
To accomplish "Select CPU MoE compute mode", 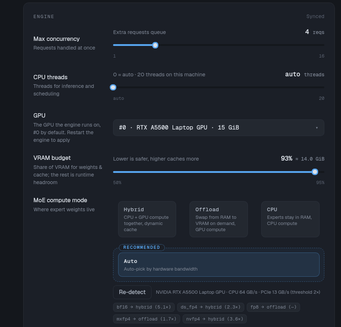I will point(290,219).
